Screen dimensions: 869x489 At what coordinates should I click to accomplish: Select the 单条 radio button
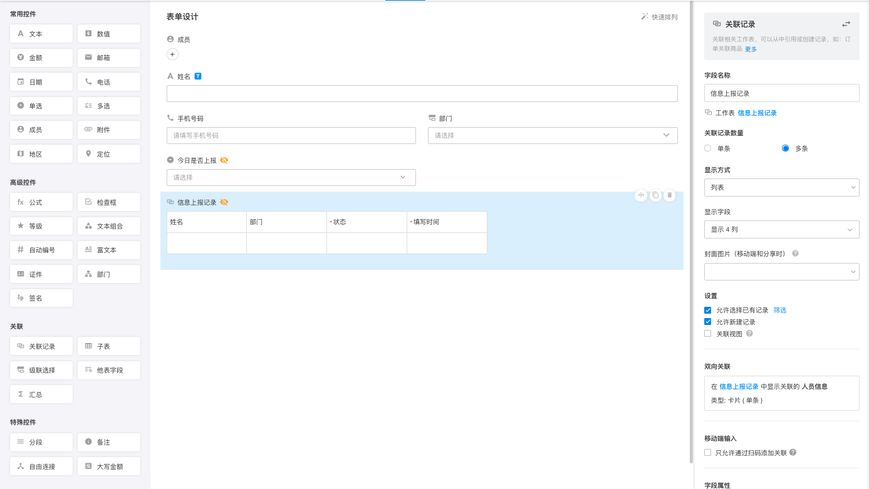(x=708, y=148)
